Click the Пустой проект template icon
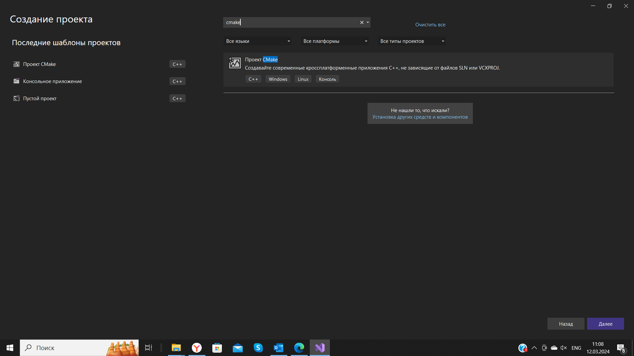This screenshot has width=634, height=356. coord(16,99)
